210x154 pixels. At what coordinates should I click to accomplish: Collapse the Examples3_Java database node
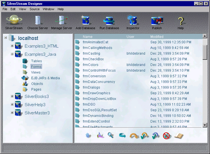[x=12, y=54]
